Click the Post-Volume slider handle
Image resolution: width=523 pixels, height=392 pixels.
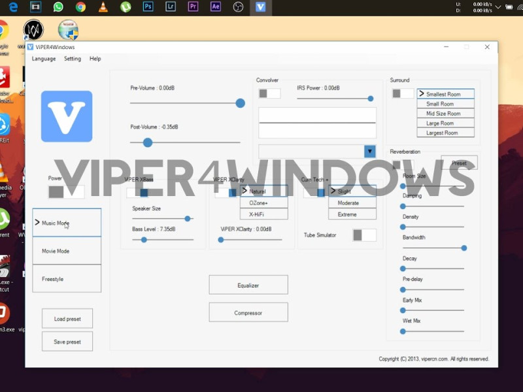tap(148, 142)
